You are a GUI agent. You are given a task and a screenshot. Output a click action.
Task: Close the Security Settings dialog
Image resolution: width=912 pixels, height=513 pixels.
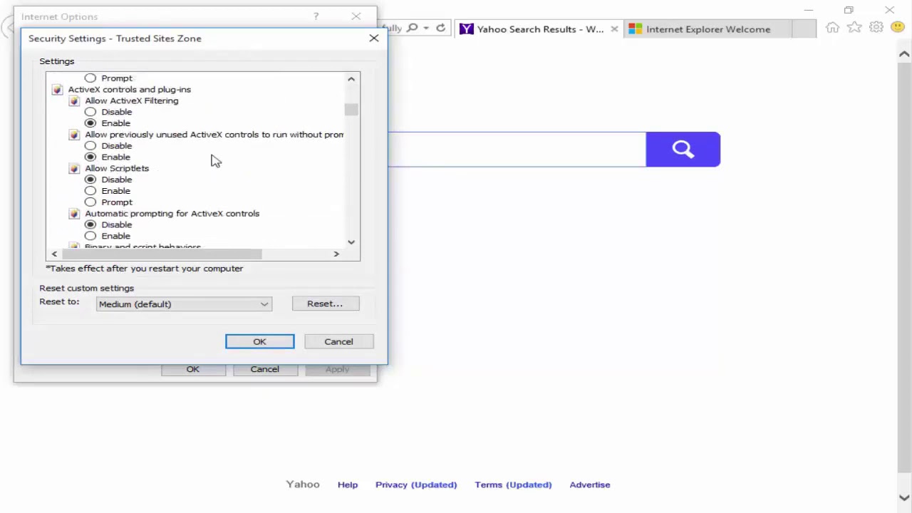click(374, 38)
